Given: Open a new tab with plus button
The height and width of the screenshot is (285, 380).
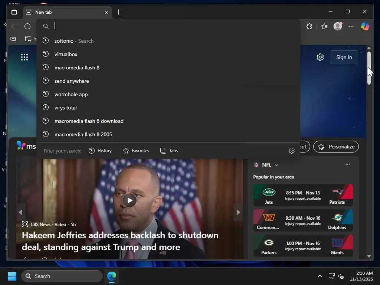Looking at the screenshot, I should click(118, 12).
